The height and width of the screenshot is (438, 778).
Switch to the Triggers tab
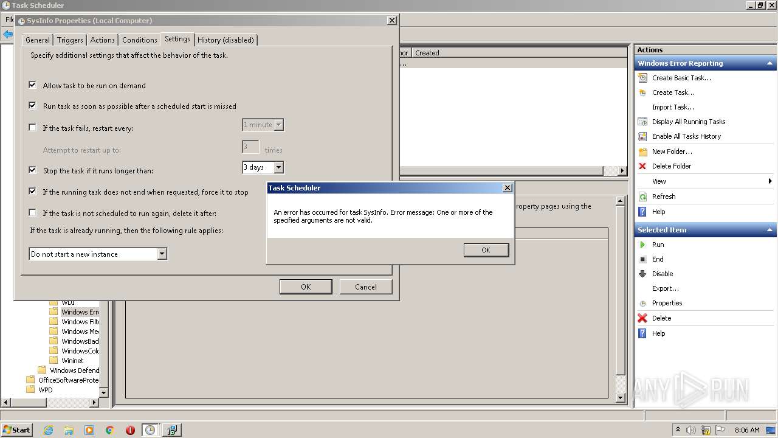71,40
